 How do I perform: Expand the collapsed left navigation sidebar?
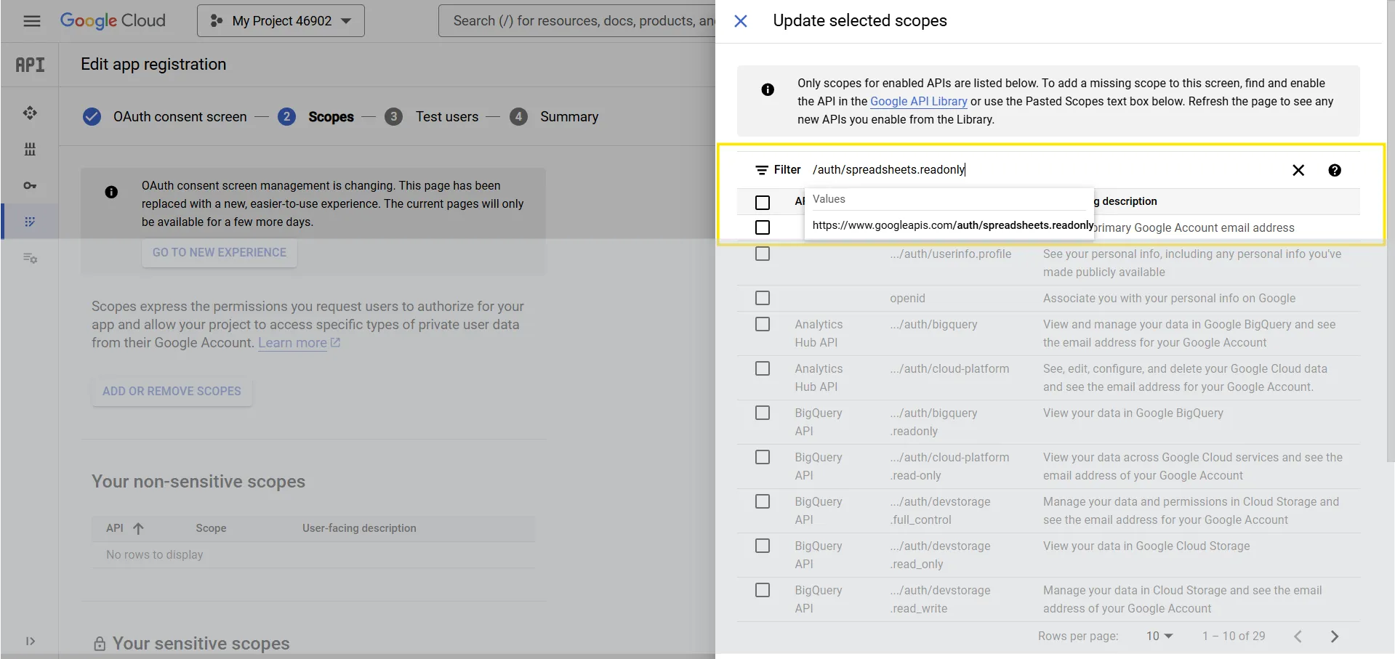pyautogui.click(x=30, y=641)
